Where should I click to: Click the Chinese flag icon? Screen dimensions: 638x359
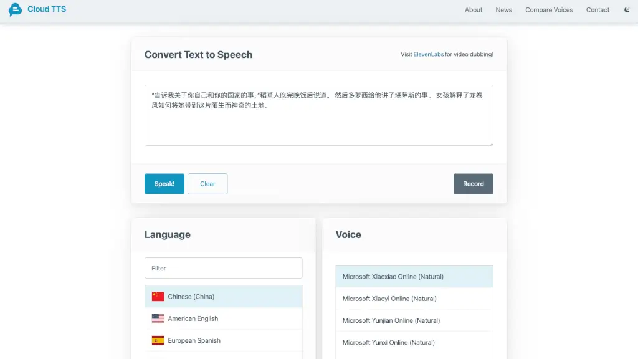(x=158, y=297)
